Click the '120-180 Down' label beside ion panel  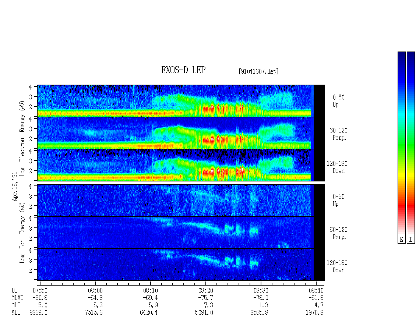[x=337, y=266]
